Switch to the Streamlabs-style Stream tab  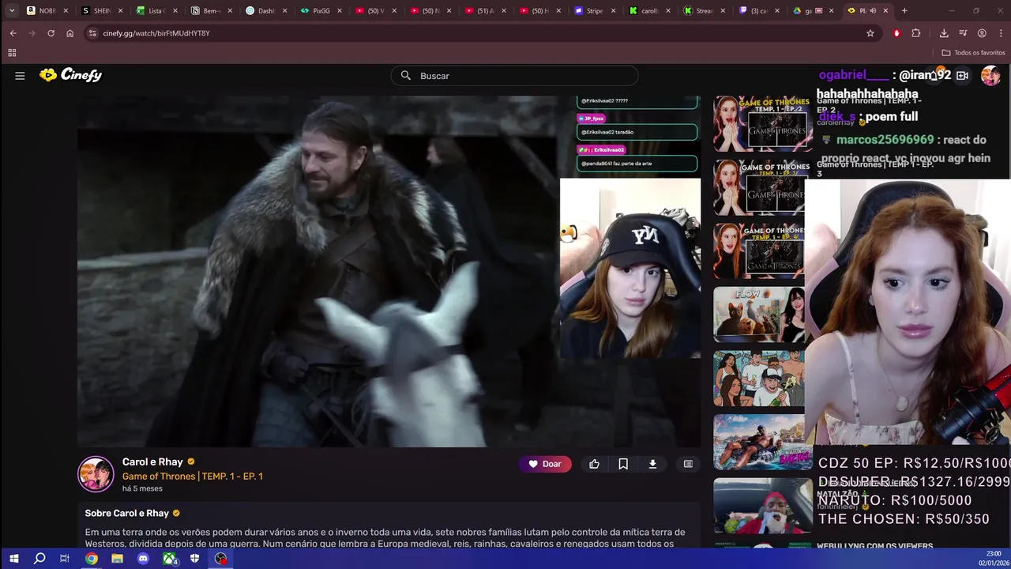pos(705,11)
